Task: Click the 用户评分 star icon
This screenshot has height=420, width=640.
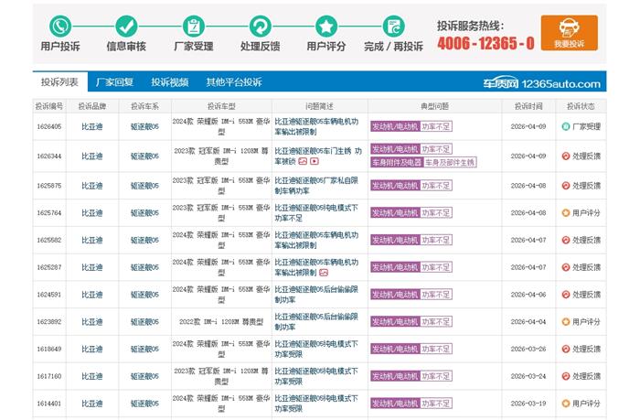Action: point(325,26)
